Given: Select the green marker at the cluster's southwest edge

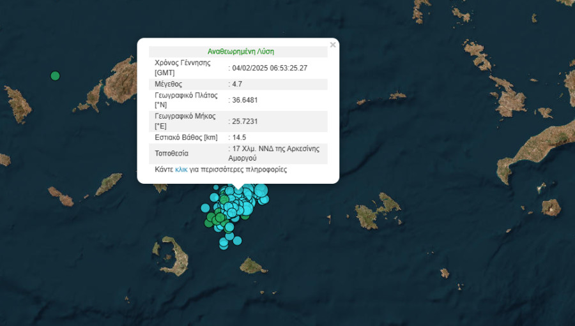Looking at the screenshot, I should pyautogui.click(x=209, y=223).
